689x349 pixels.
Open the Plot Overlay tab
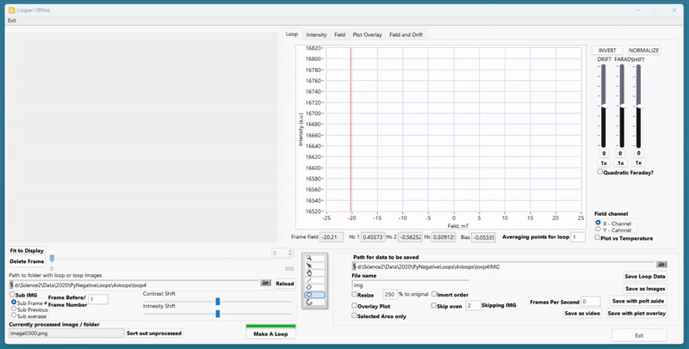click(368, 34)
